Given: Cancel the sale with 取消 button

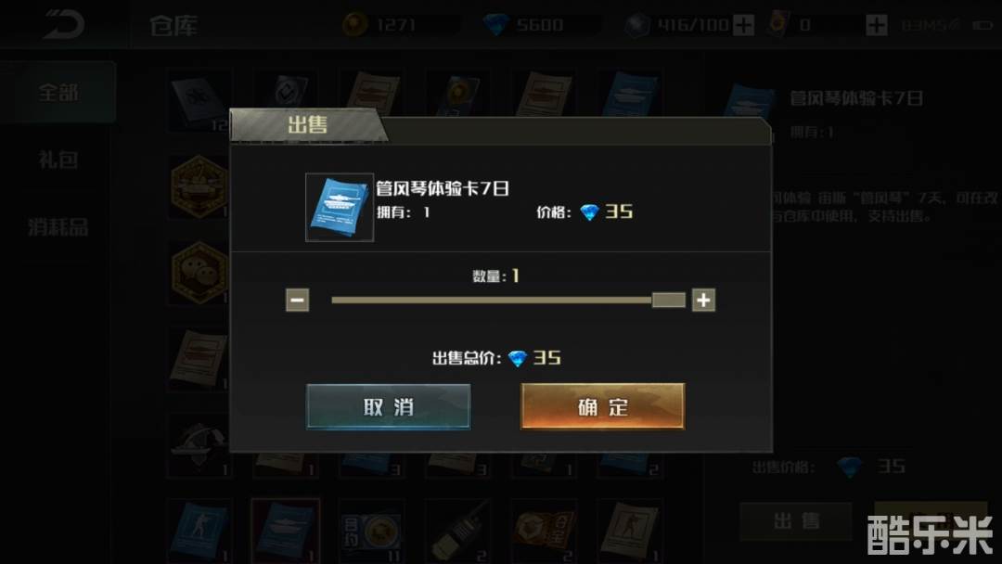Looking at the screenshot, I should click(389, 406).
